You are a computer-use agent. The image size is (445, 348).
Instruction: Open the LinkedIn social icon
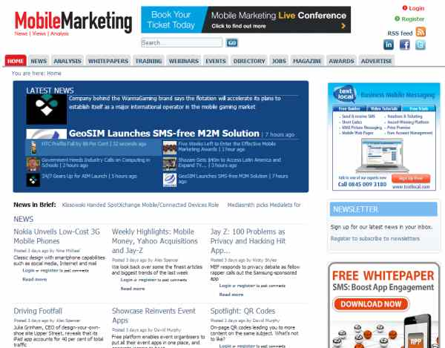click(x=389, y=45)
